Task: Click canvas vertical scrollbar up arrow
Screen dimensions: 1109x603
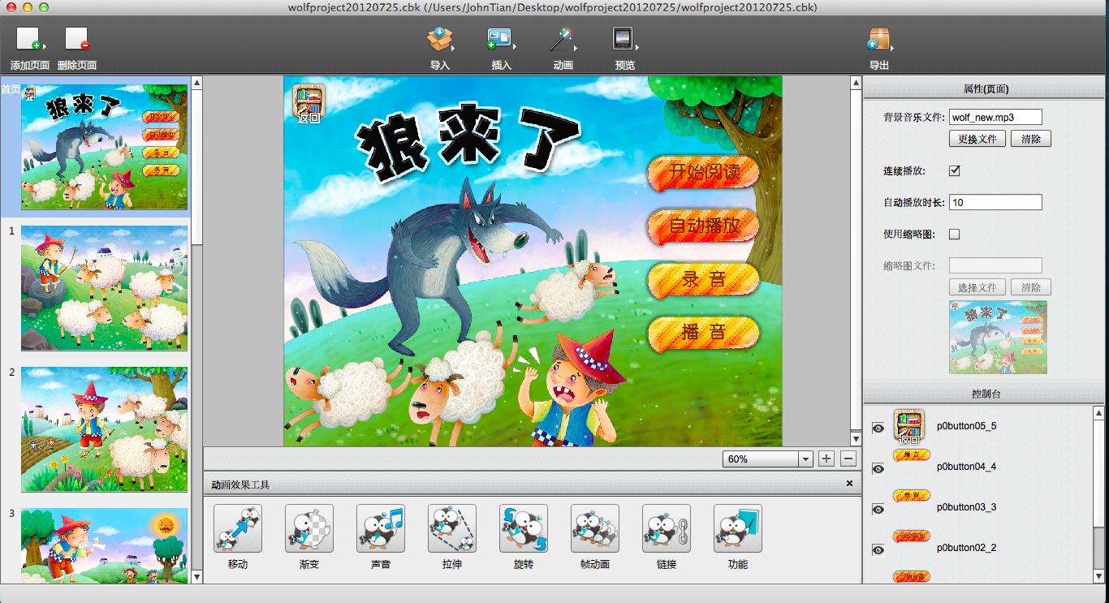Action: (x=856, y=82)
